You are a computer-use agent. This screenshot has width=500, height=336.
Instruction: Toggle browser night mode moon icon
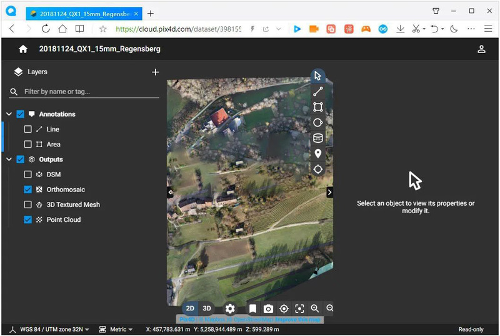454,29
